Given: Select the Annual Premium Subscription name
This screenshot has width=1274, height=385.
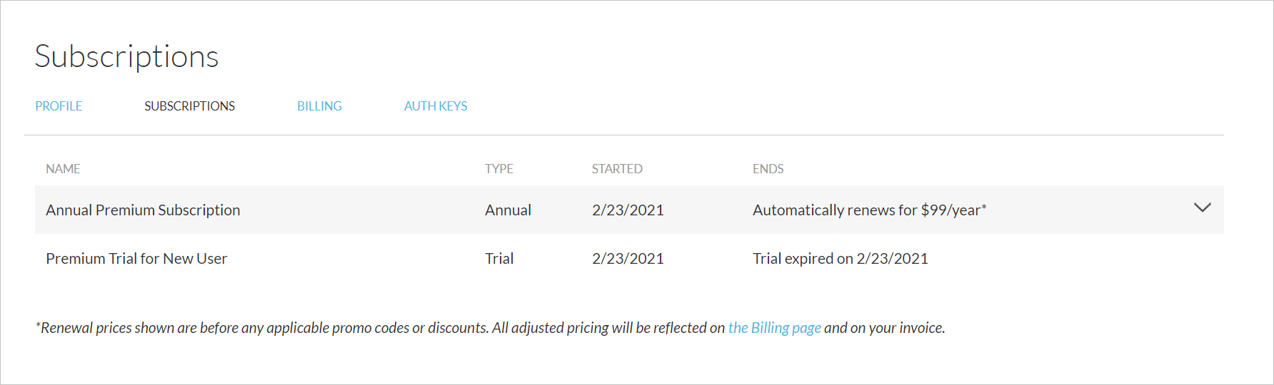Looking at the screenshot, I should [143, 210].
